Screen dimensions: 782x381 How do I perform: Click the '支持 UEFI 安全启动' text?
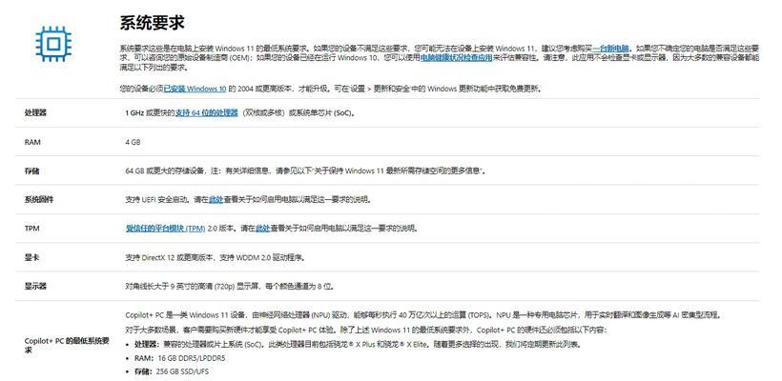point(156,199)
